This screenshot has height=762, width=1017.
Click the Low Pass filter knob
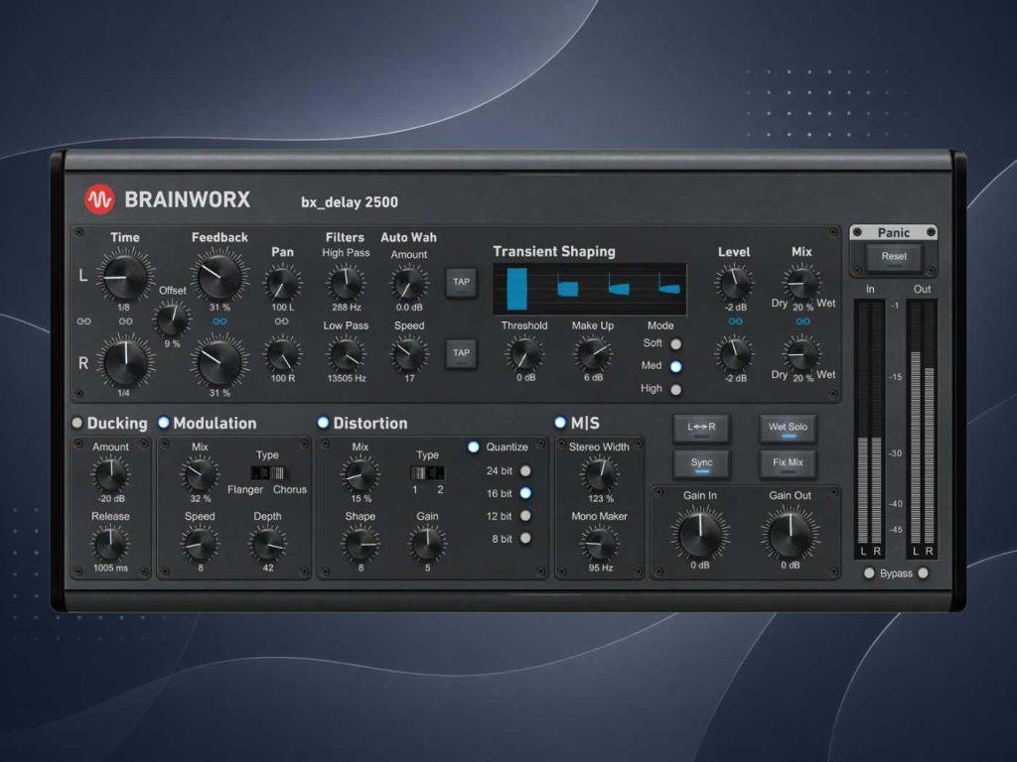coord(346,354)
